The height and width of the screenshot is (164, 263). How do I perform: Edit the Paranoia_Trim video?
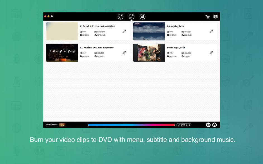211,31
